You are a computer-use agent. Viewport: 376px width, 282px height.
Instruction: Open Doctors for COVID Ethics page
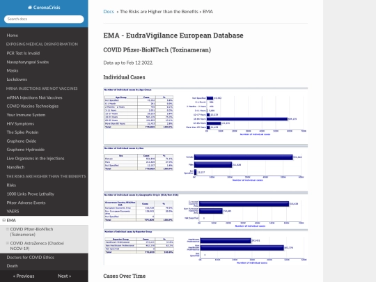tap(30, 258)
